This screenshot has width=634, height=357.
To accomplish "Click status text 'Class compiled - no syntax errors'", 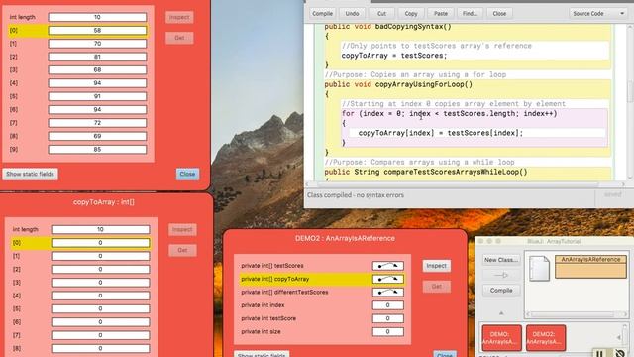I will point(356,195).
